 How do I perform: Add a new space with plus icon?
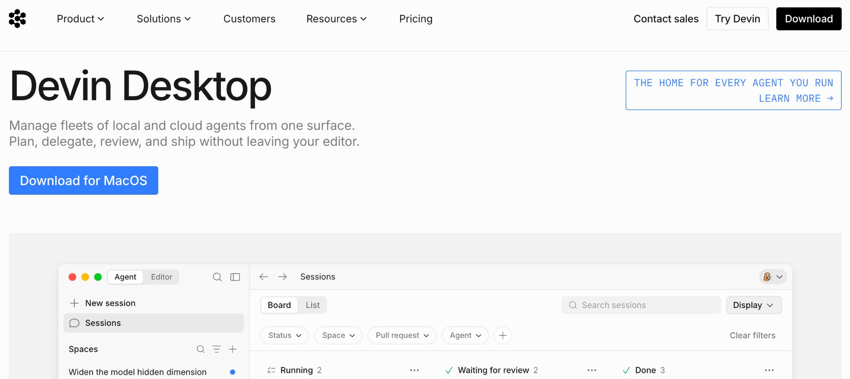tap(233, 349)
